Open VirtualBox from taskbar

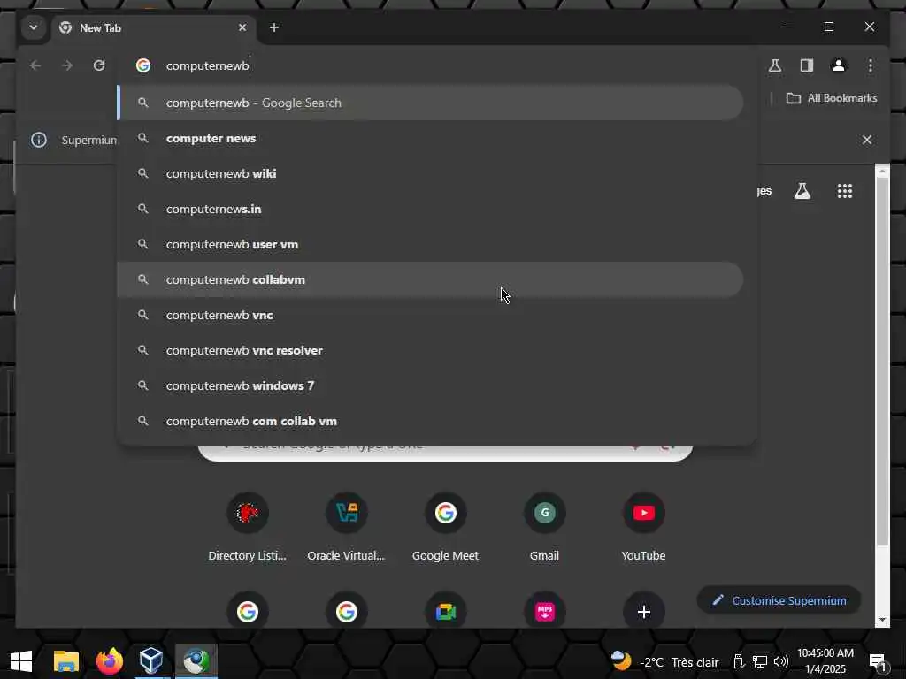pos(151,661)
